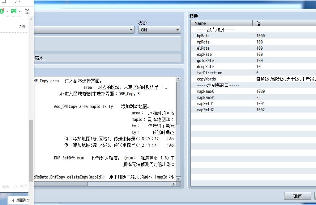Click the green yen wallet icon

point(2,11)
